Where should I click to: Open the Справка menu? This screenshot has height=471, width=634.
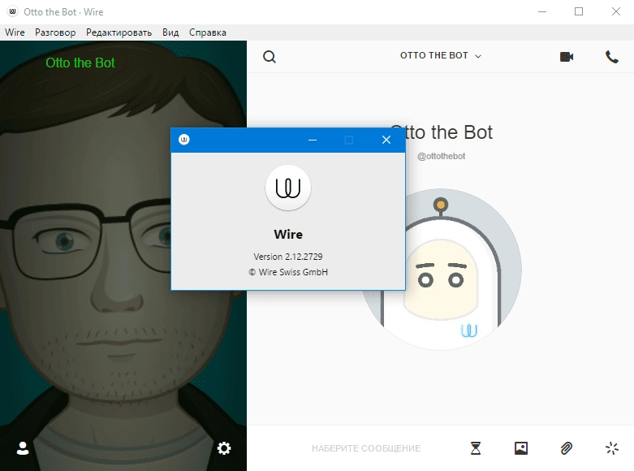tap(208, 32)
